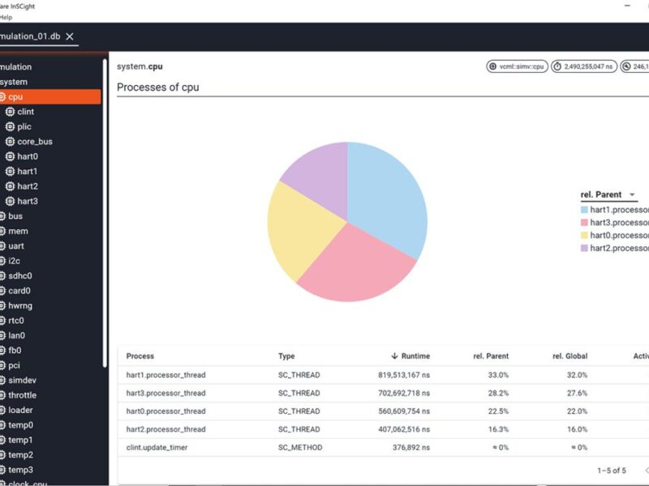Sort table by Runtime column arrow

pos(394,356)
